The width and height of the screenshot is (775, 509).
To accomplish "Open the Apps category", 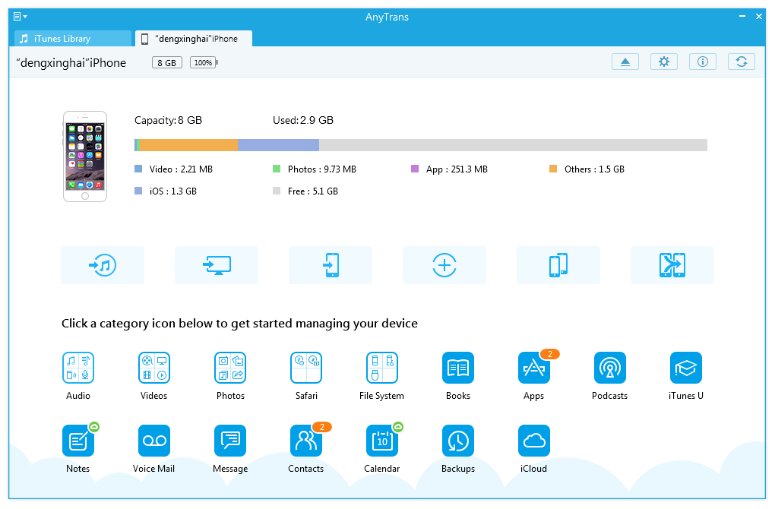I will coord(534,368).
